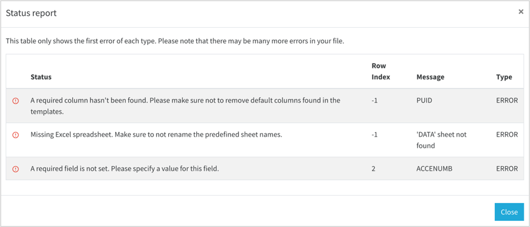
Task: Click the Status report dialog title
Action: 31,13
